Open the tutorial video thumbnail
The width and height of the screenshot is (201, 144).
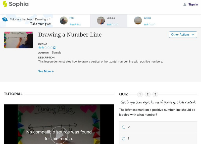18,39
